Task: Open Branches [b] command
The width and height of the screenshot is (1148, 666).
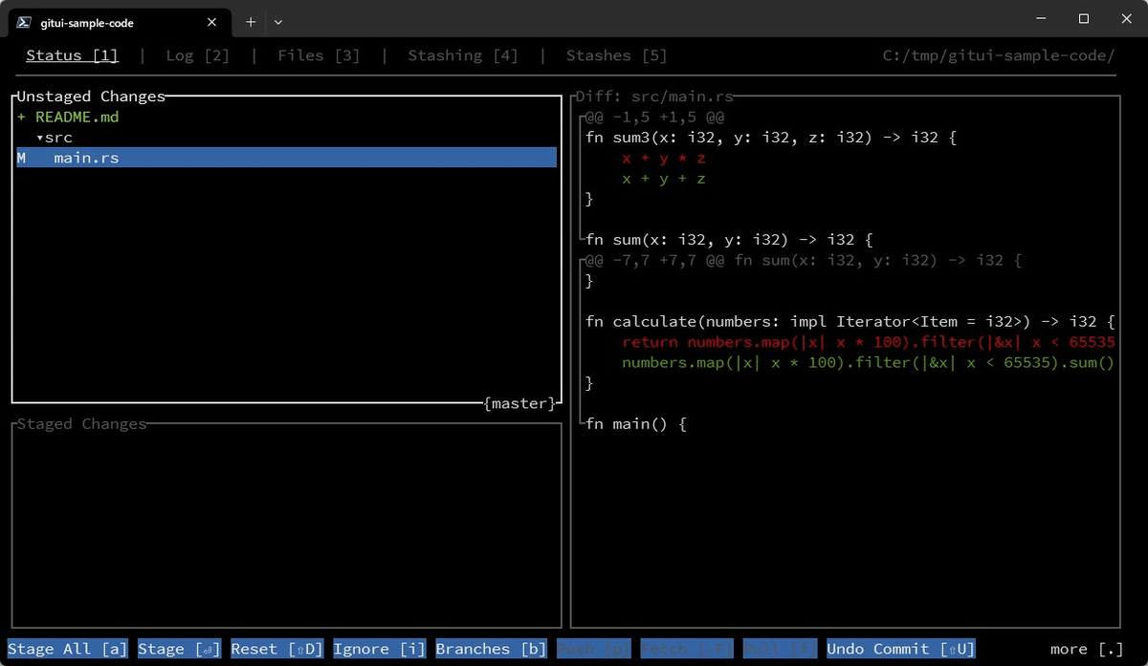Action: (491, 649)
